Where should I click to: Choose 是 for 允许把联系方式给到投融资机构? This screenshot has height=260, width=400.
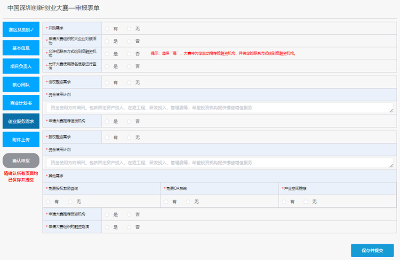click(107, 54)
